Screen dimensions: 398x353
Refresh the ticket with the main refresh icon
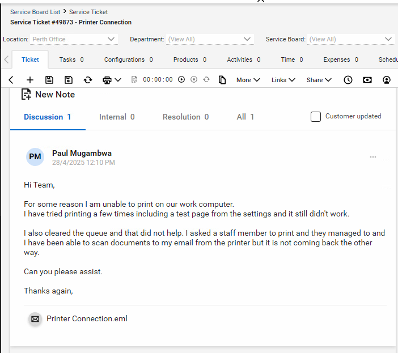[x=88, y=80]
